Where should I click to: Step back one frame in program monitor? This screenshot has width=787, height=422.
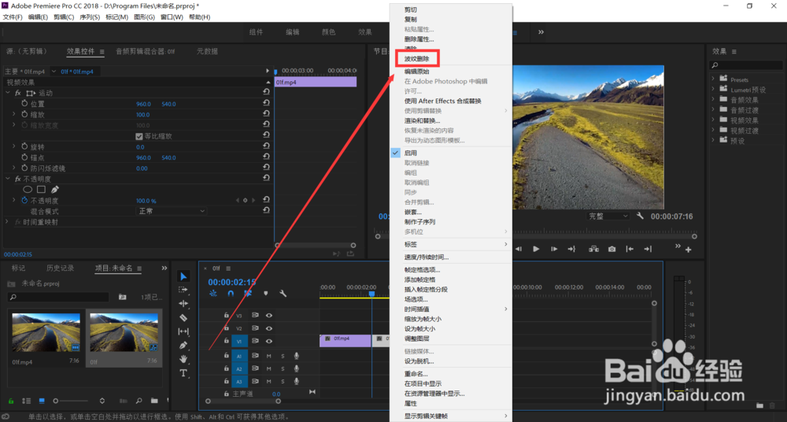pos(519,249)
